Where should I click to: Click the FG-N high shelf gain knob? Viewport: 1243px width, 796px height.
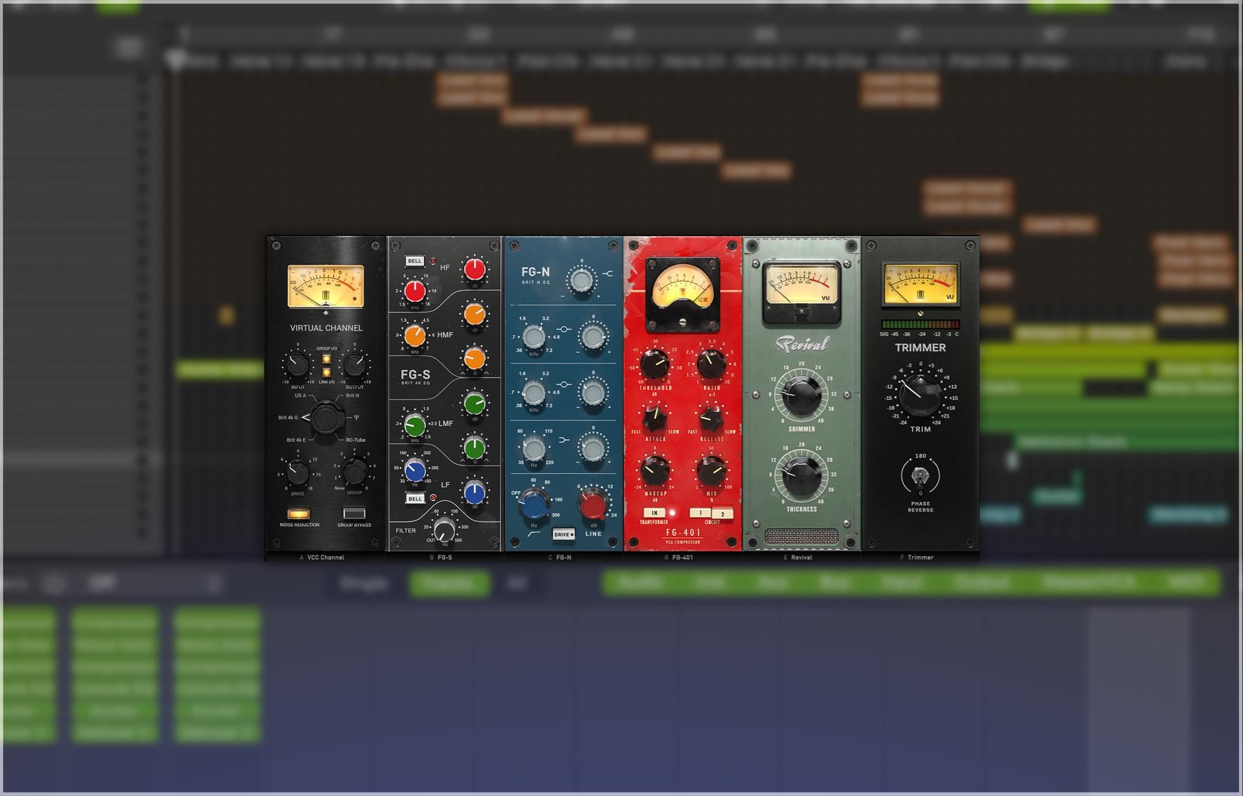pyautogui.click(x=581, y=280)
